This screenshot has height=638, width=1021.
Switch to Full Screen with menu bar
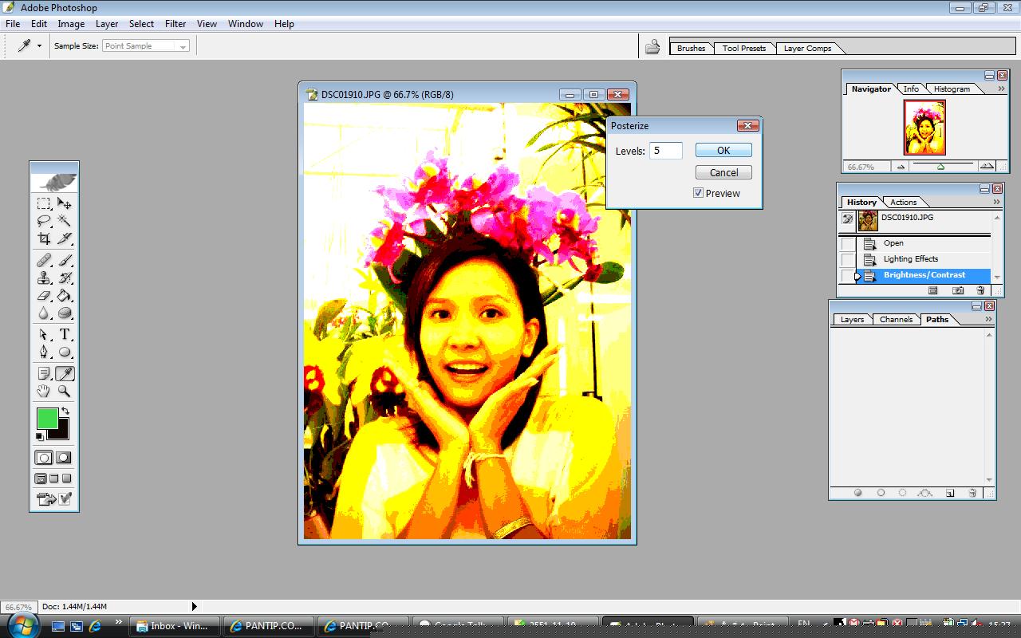[x=54, y=478]
